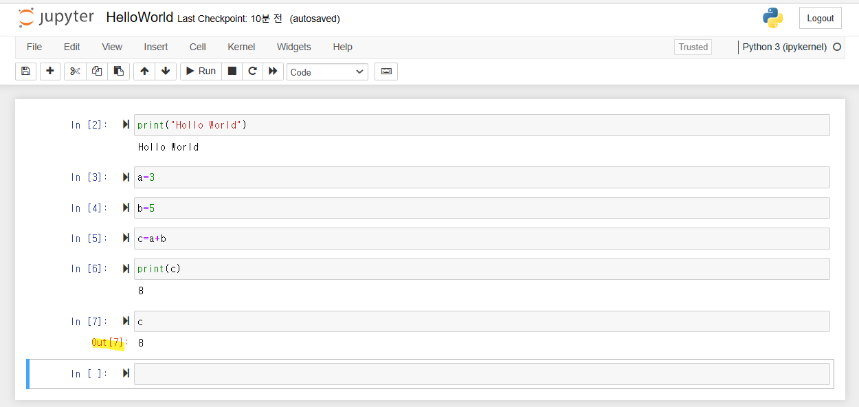Run cell In [4] with its run icon
Image resolution: width=859 pixels, height=407 pixels.
coord(126,208)
